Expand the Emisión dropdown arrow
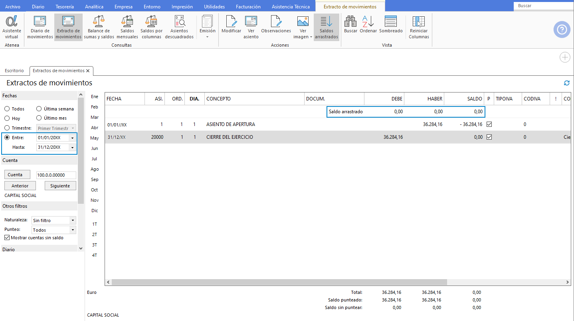The width and height of the screenshot is (574, 321). click(207, 37)
